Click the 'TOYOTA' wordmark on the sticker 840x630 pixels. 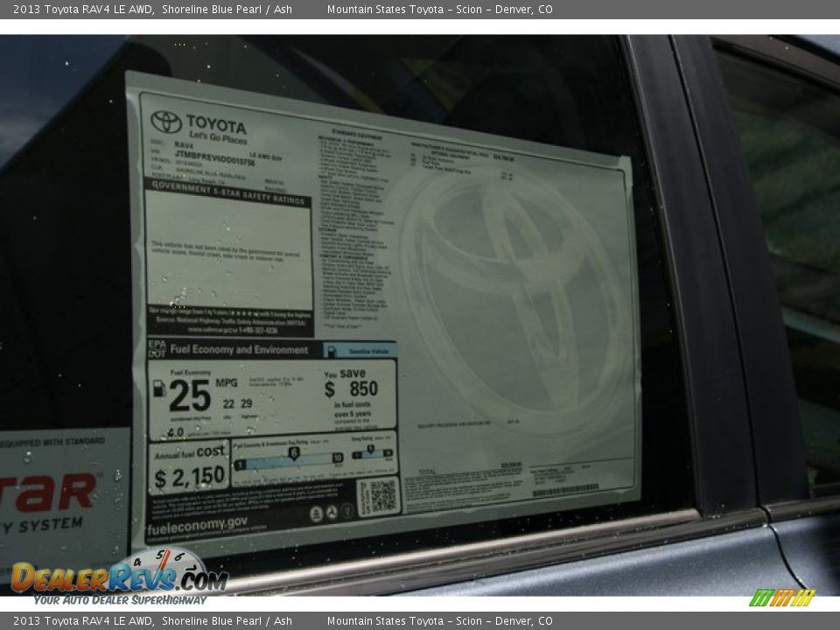tap(216, 124)
